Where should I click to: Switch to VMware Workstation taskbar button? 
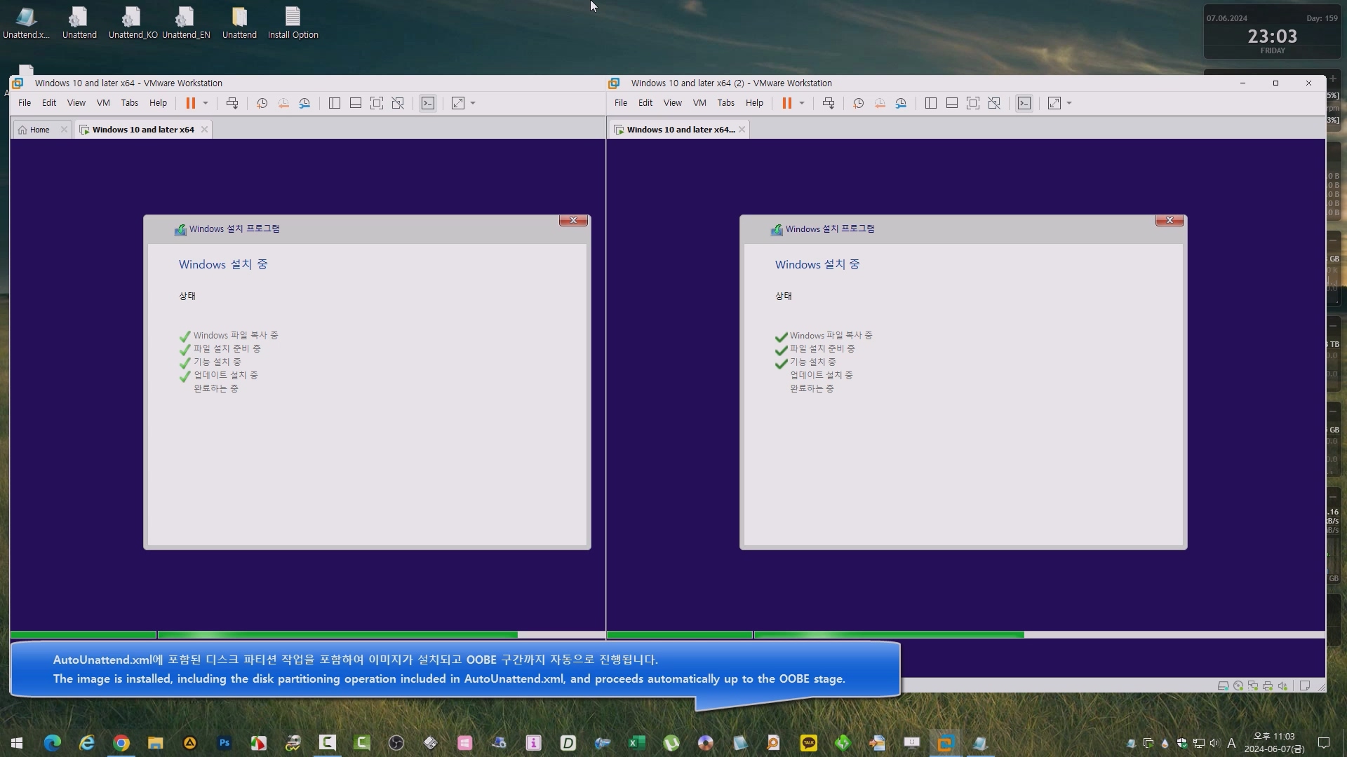point(945,743)
